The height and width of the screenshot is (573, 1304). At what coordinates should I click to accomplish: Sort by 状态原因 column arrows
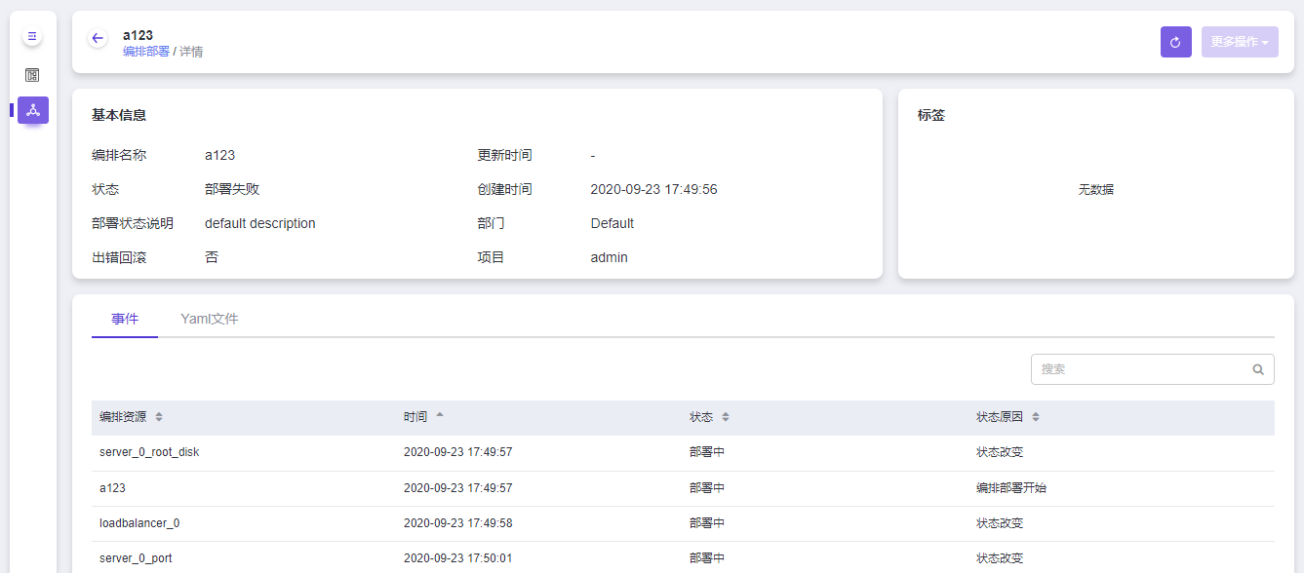[x=1036, y=417]
